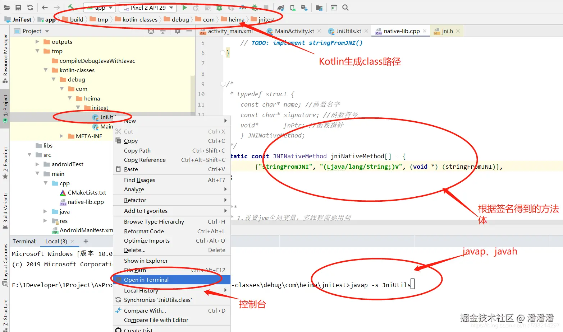The height and width of the screenshot is (332, 563).
Task: Click the locate-file target icon in Project panel
Action: coord(151,31)
